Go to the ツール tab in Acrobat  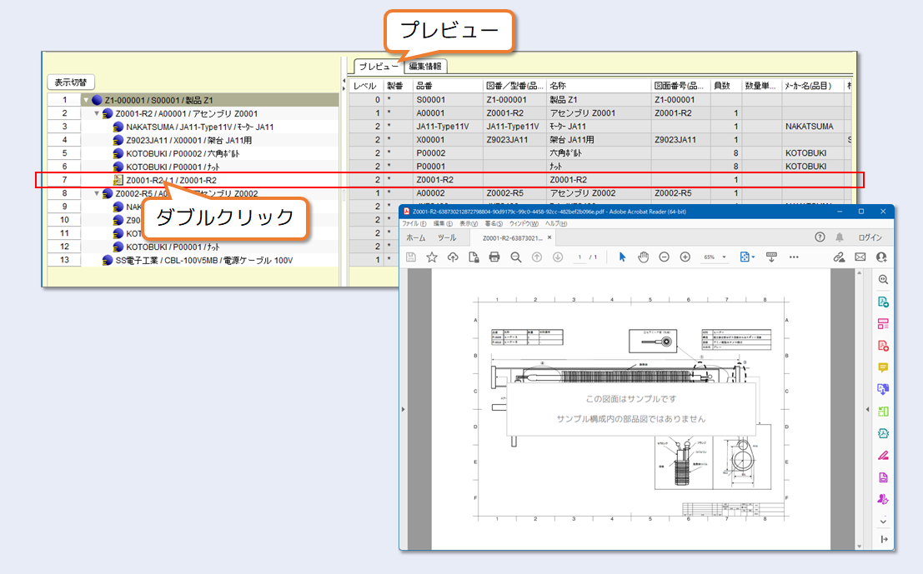[447, 237]
